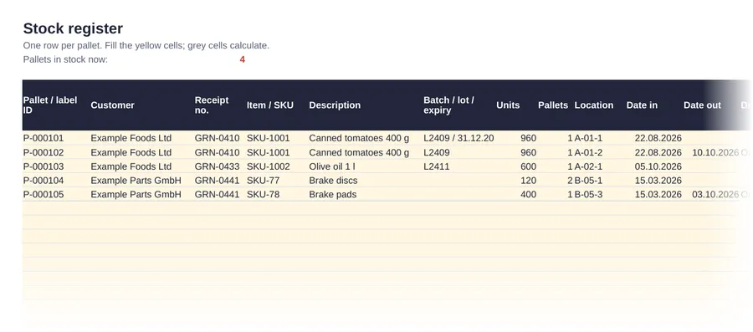The image size is (753, 332).
Task: Click the 'Stock register' title
Action: point(73,28)
